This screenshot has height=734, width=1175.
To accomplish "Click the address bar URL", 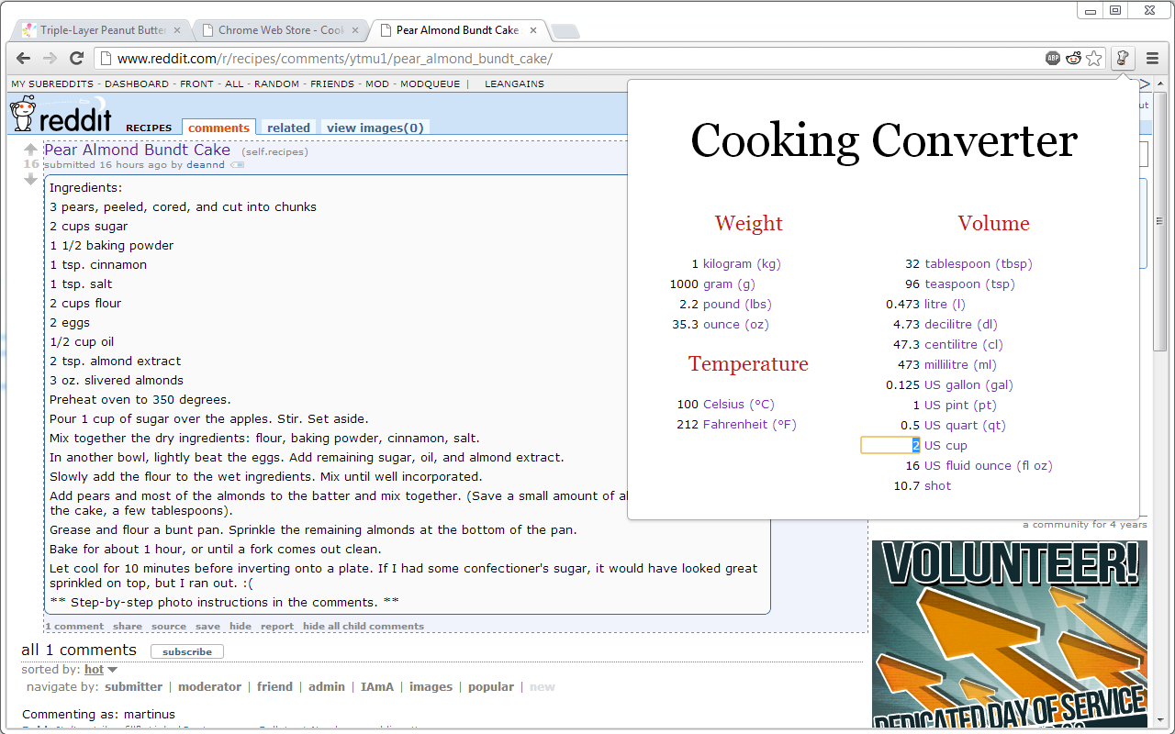I will [x=335, y=58].
